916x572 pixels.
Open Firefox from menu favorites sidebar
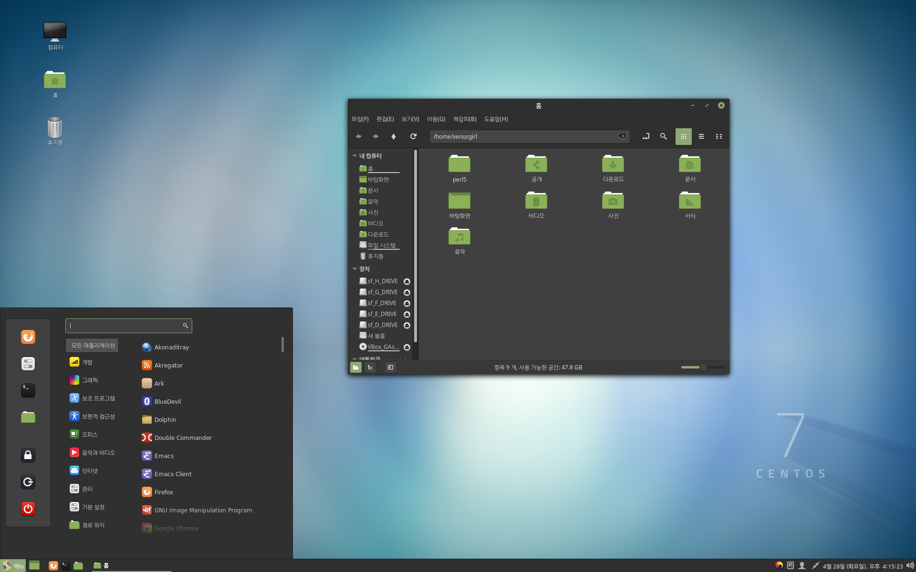28,337
